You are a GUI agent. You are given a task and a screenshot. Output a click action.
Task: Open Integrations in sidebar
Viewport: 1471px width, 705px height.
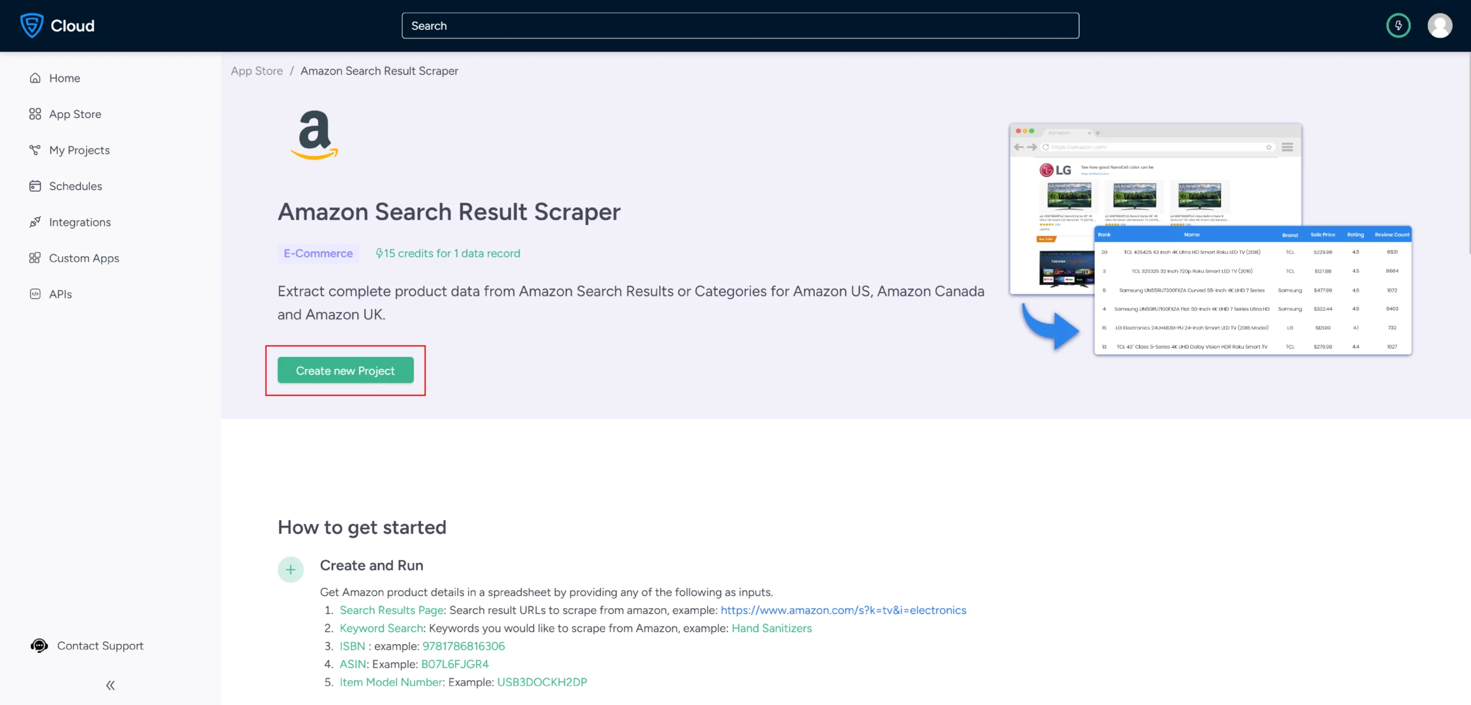point(80,222)
